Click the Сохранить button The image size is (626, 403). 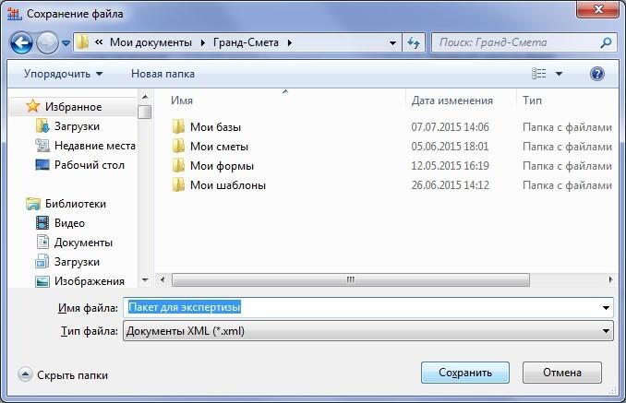coord(465,373)
